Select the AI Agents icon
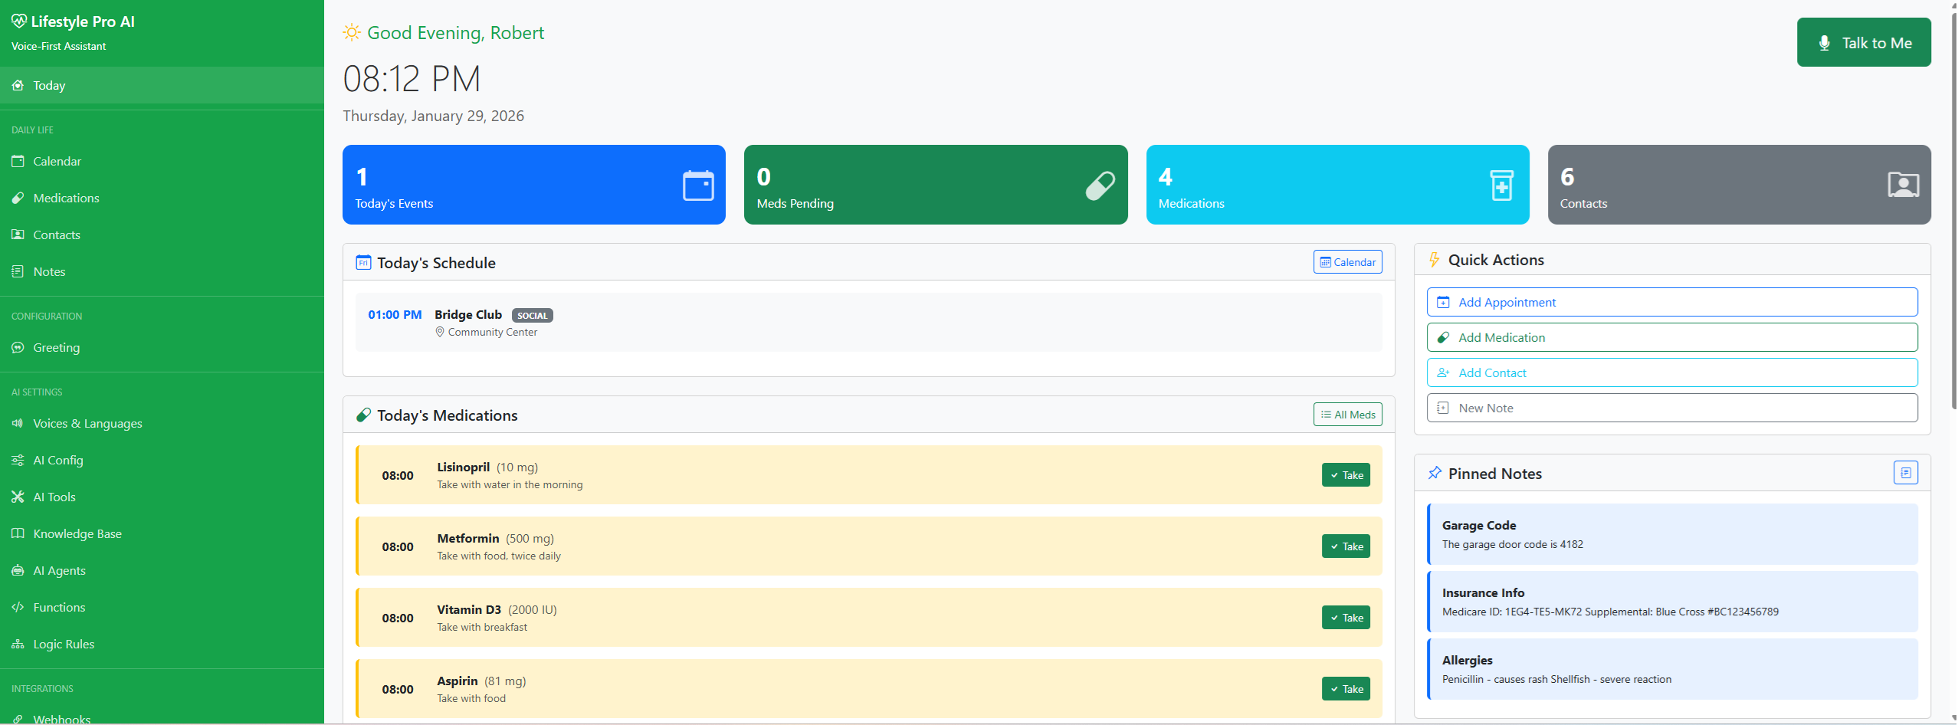The height and width of the screenshot is (725, 1958). point(18,570)
